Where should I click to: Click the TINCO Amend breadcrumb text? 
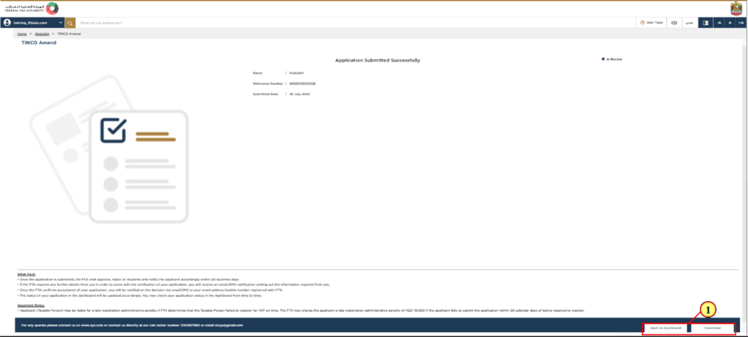click(x=69, y=34)
